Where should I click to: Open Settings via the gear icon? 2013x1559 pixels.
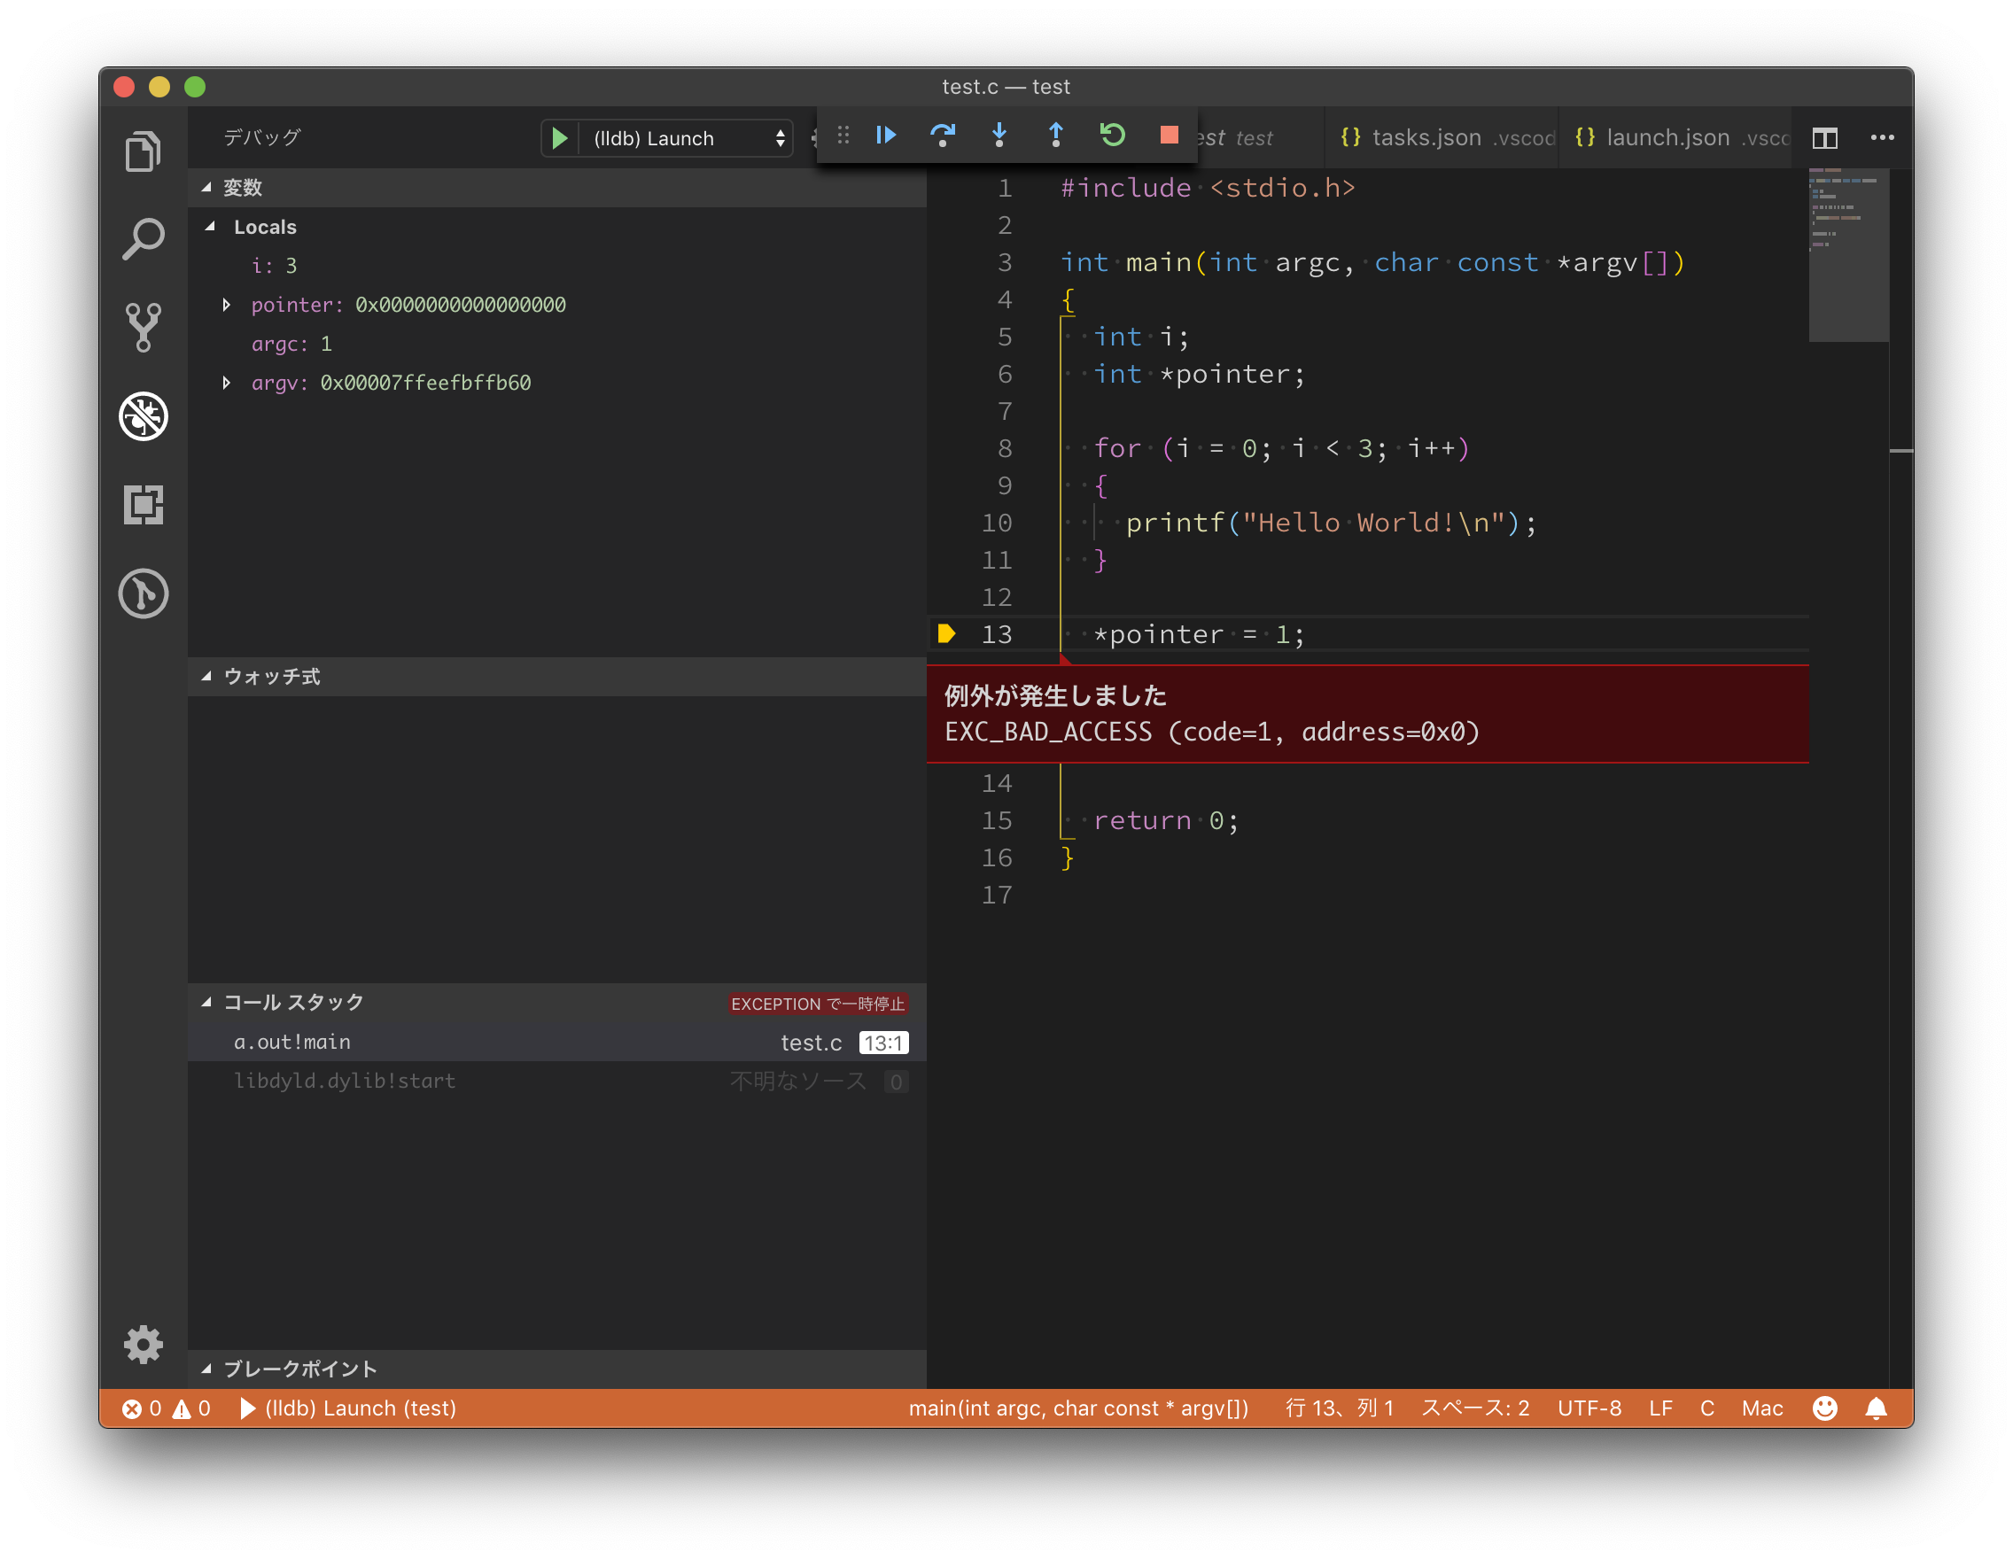click(x=143, y=1346)
